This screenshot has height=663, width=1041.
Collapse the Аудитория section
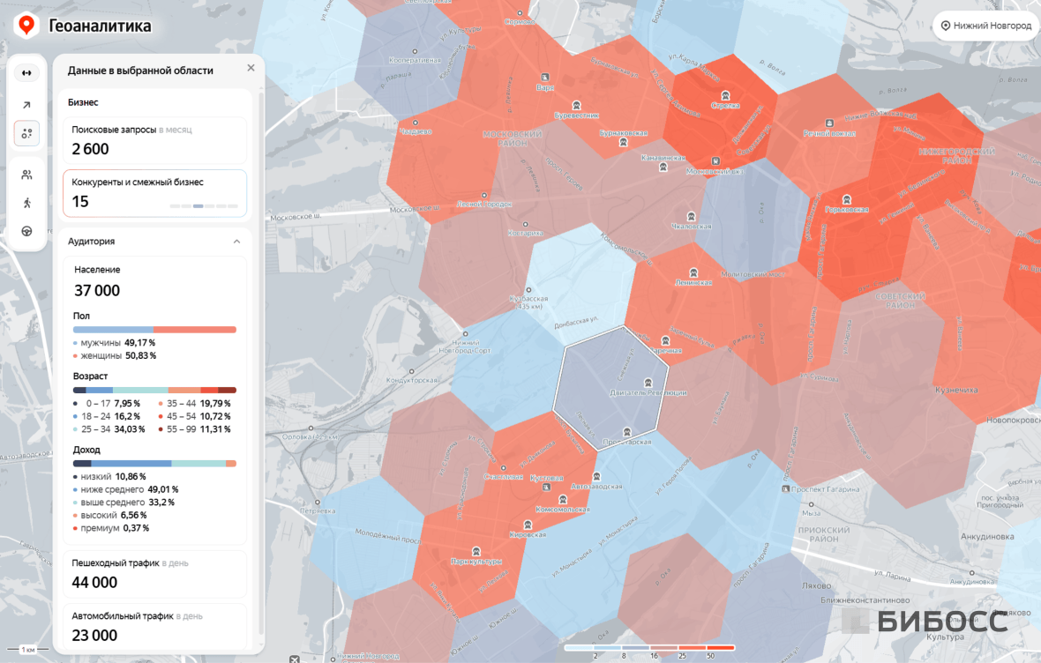point(236,241)
